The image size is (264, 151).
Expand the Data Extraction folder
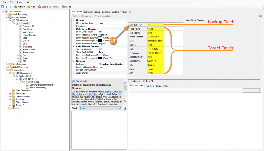pos(7,64)
